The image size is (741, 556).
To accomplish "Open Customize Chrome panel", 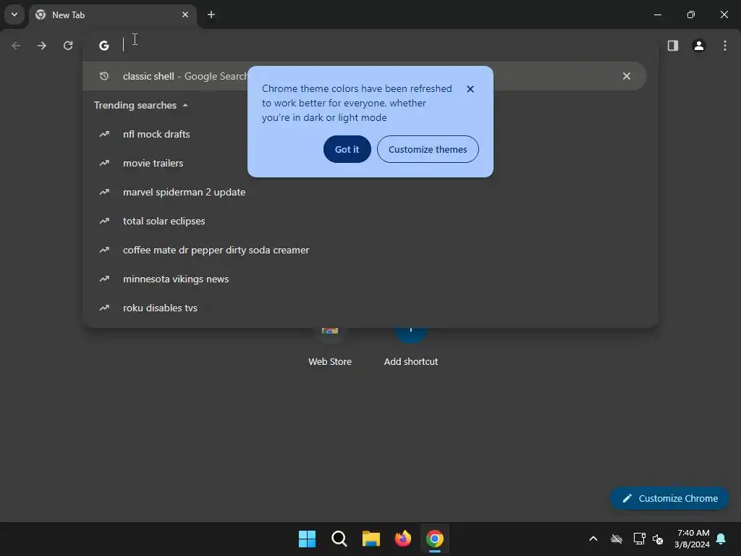I will 669,498.
